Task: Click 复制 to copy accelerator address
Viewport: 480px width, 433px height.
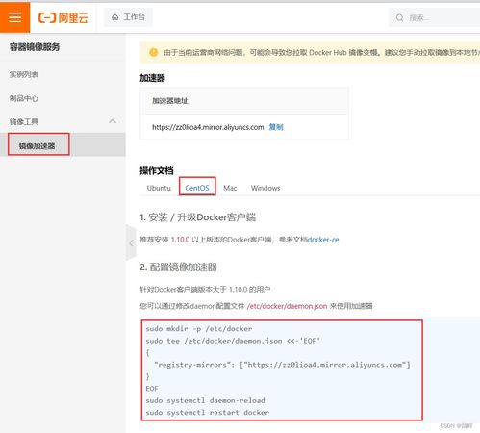Action: pos(276,127)
